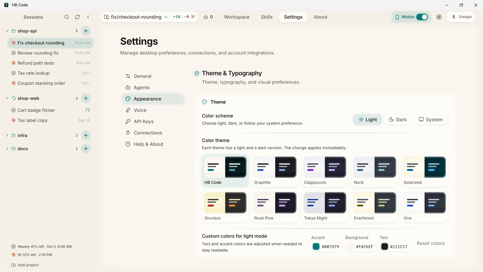The height and width of the screenshot is (272, 483).
Task: Choose the Gruvbox color theme
Action: 225,207
